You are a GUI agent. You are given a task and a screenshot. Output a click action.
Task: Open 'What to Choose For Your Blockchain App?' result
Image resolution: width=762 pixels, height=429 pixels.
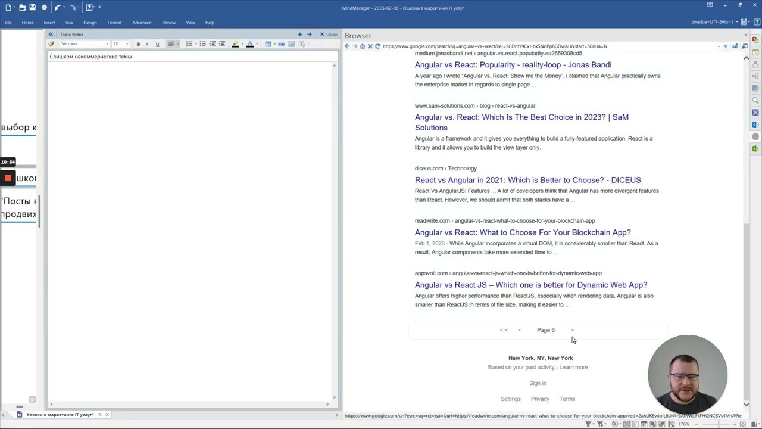click(x=523, y=232)
